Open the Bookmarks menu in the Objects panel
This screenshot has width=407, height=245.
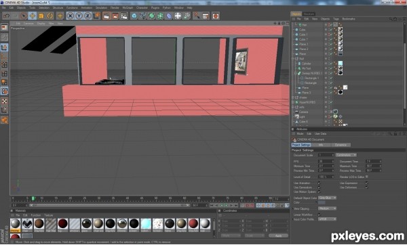tap(349, 19)
